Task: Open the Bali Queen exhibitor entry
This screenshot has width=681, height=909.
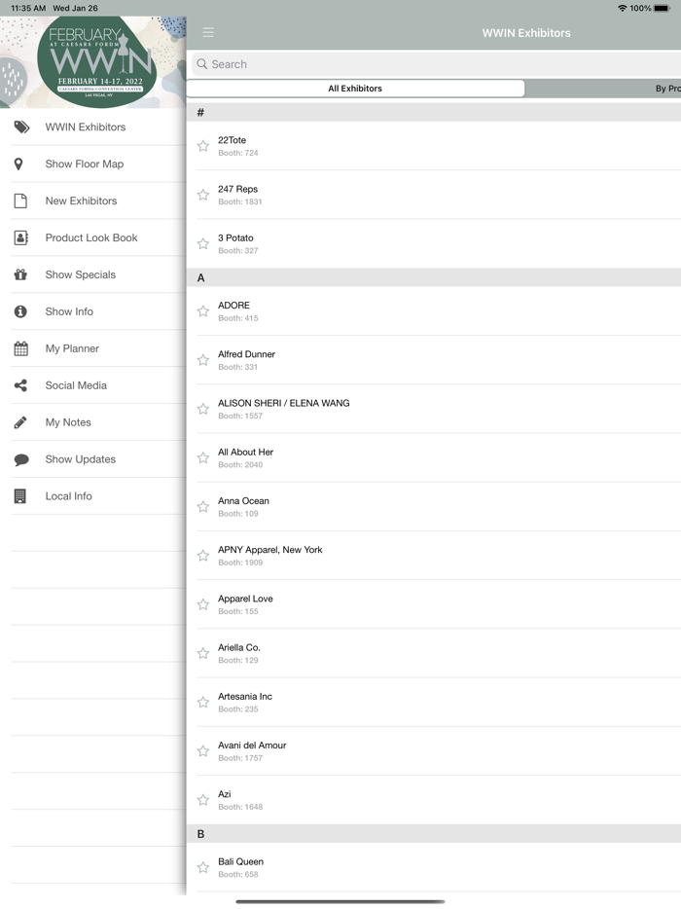Action: tap(240, 866)
